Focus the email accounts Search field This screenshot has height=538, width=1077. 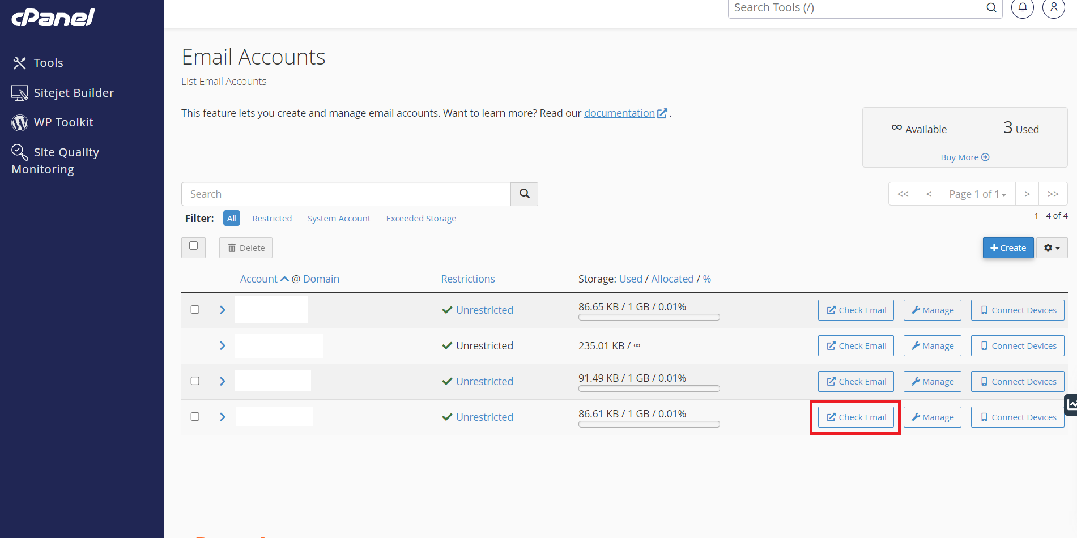pos(346,194)
